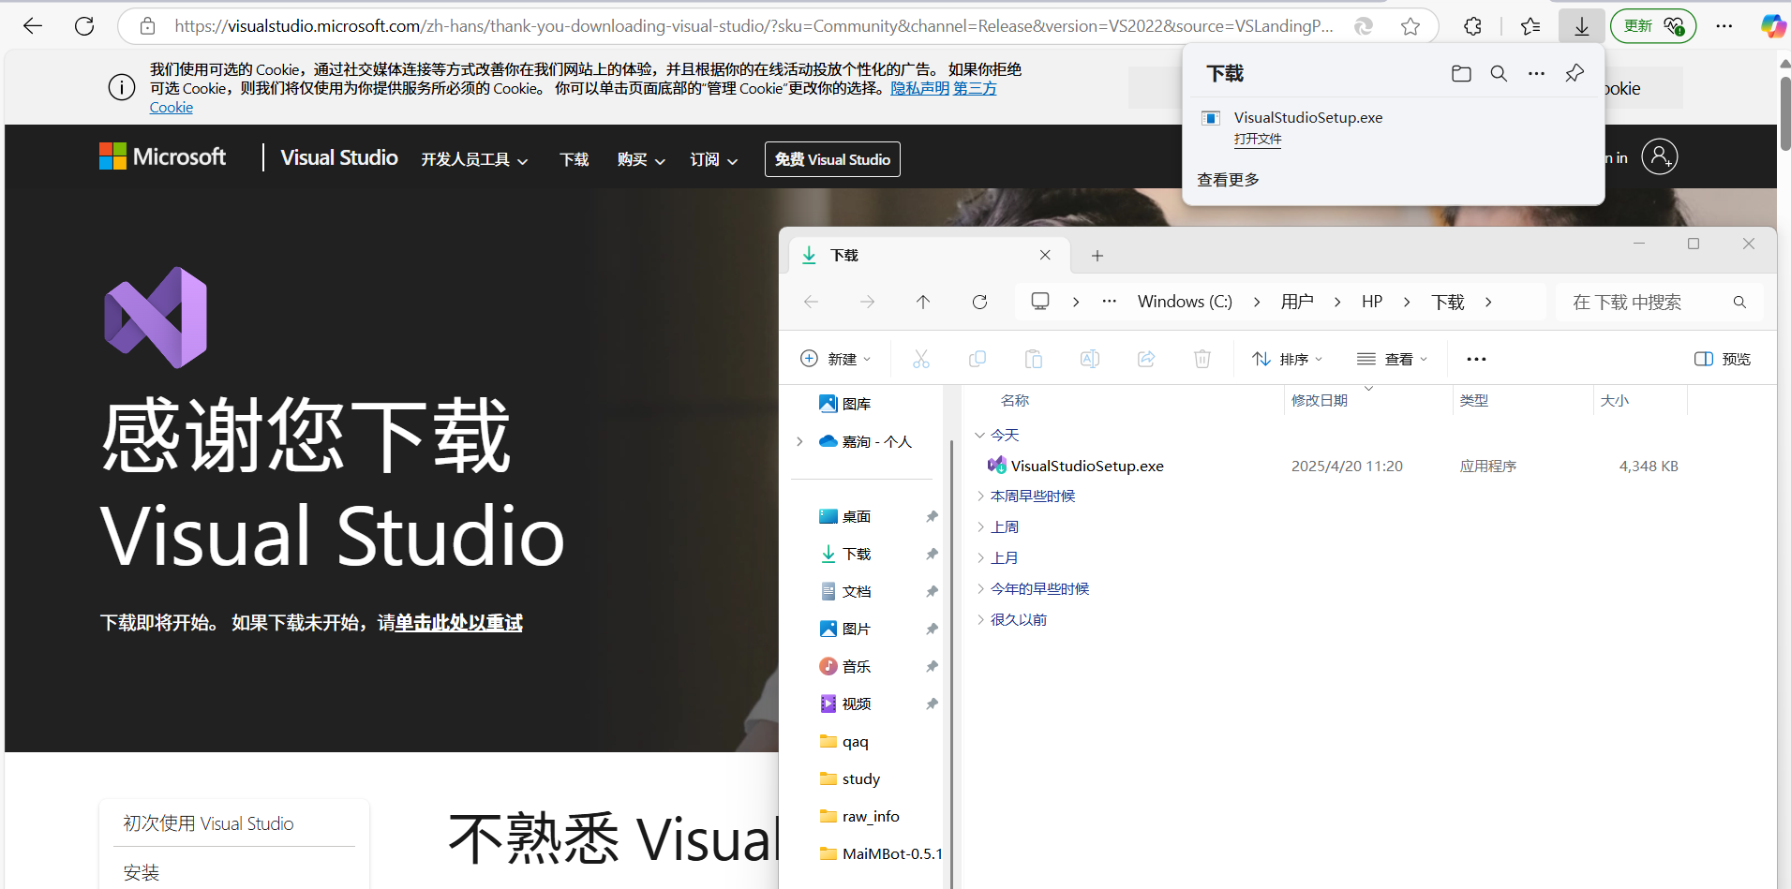Open Copilot icon in browser corner
The height and width of the screenshot is (889, 1791).
(1772, 26)
